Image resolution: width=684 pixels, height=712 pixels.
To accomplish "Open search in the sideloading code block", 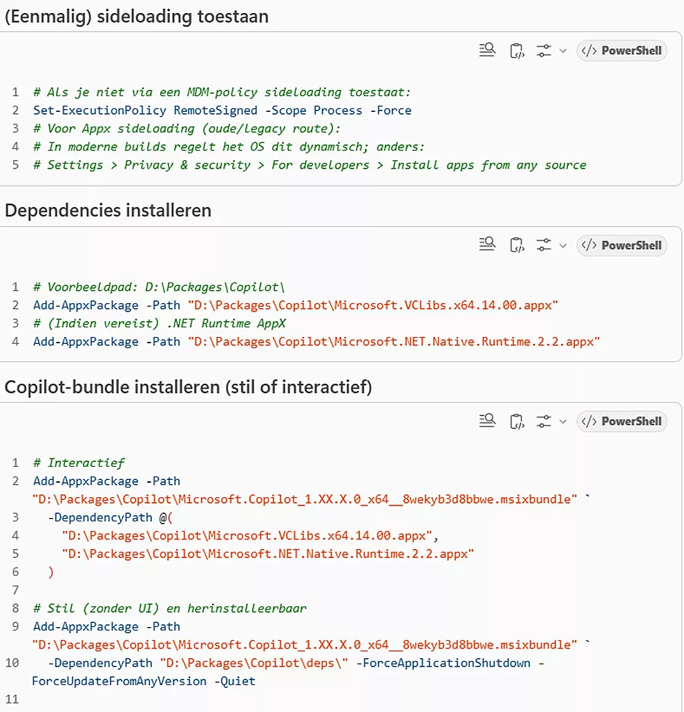I will tap(488, 50).
